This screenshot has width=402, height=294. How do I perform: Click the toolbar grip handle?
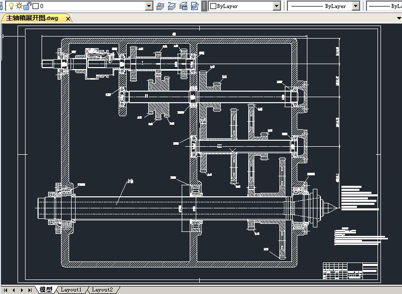point(204,6)
